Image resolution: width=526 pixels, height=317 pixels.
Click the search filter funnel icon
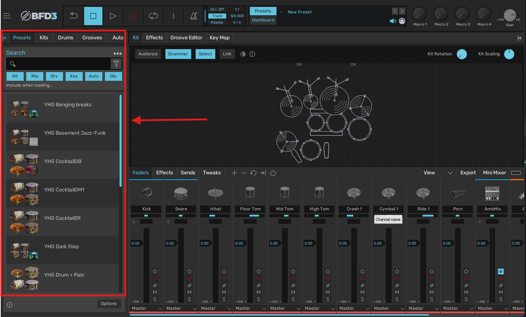click(116, 64)
